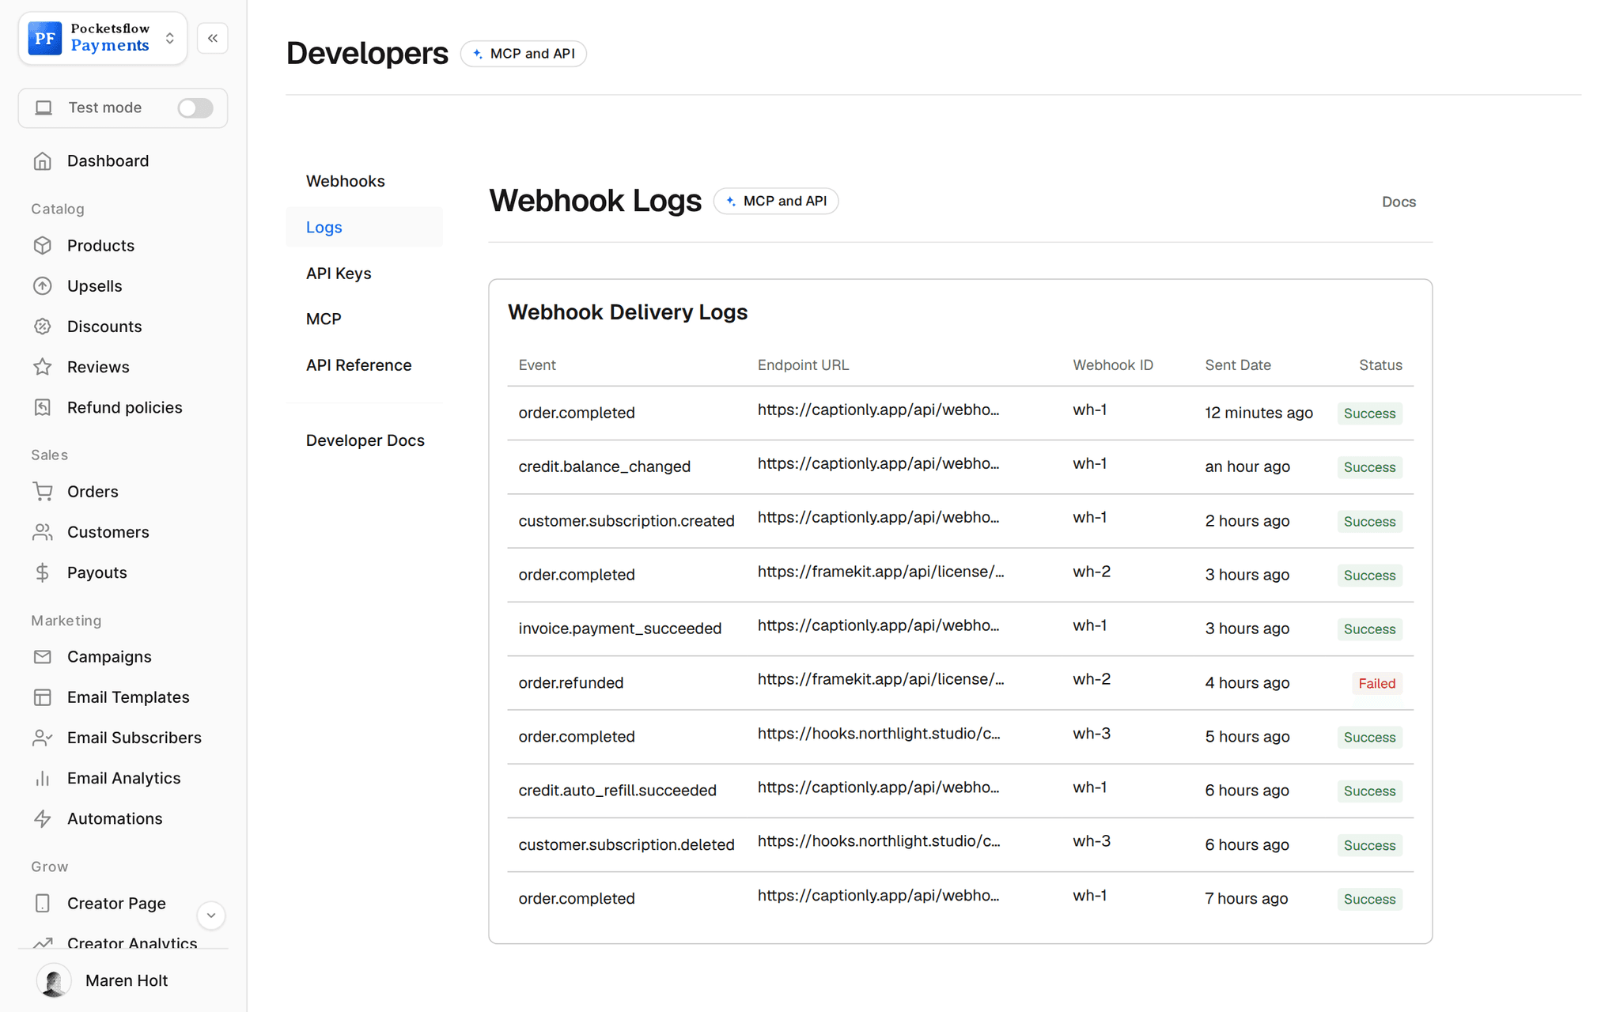Image resolution: width=1620 pixels, height=1012 pixels.
Task: Toggle the Test mode switch
Action: 195,108
